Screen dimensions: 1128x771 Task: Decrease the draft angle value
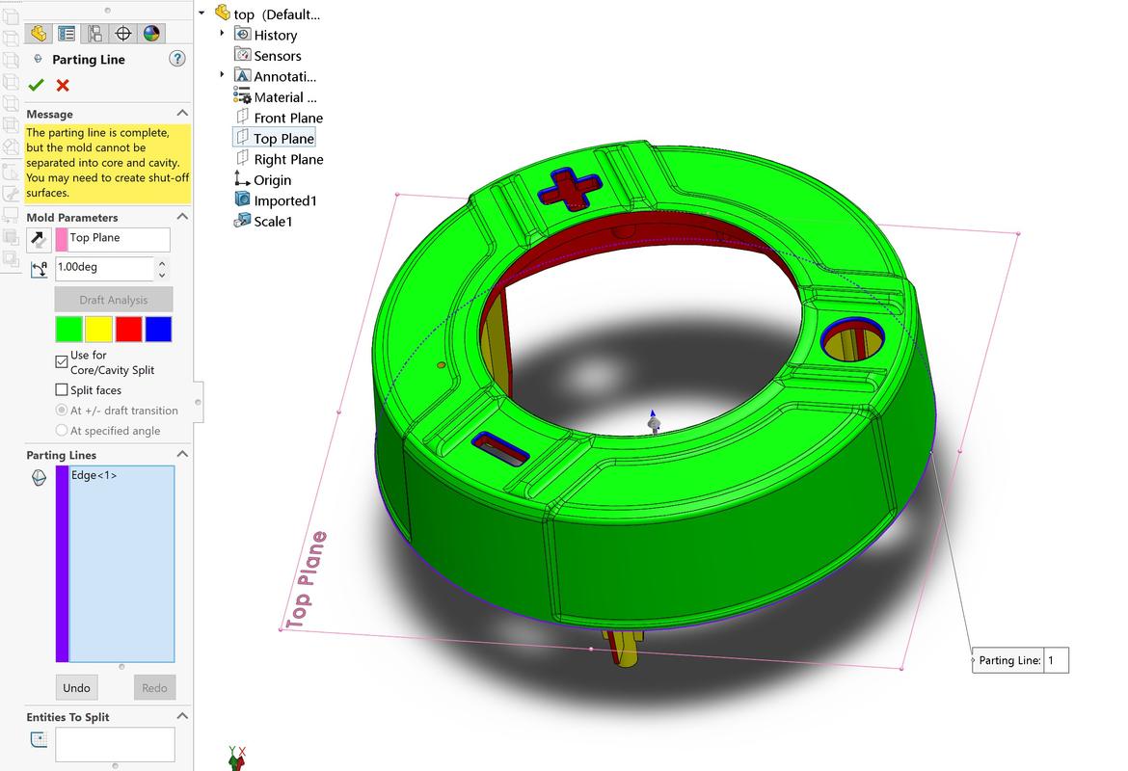162,275
